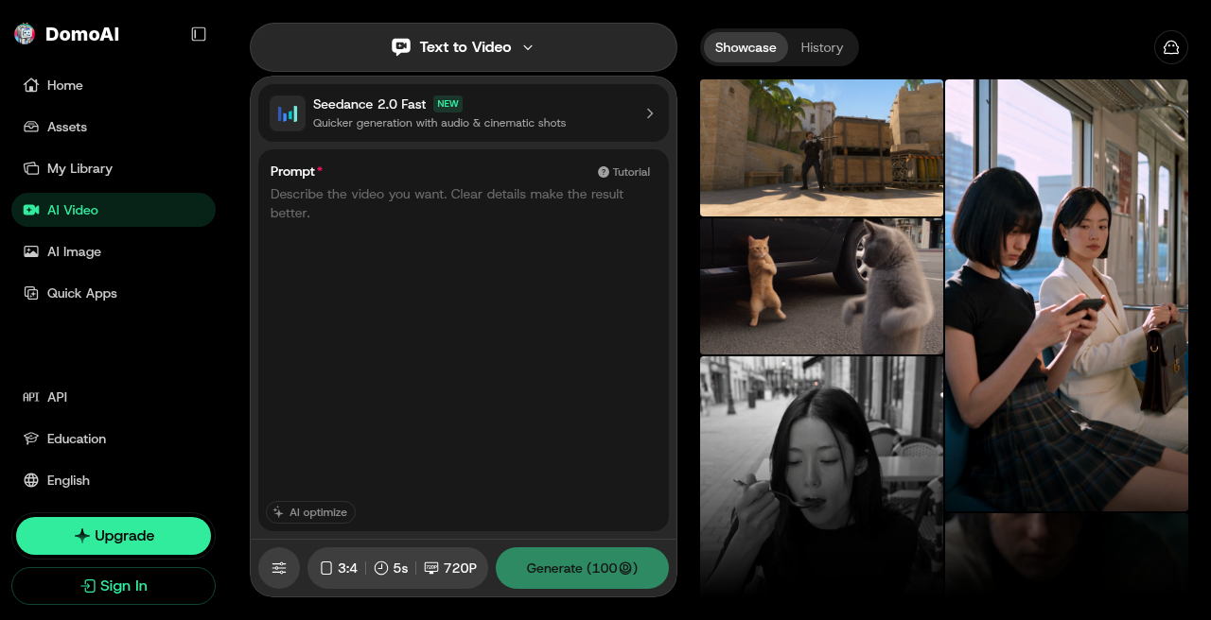
Task: Open the Education page
Action: coord(114,439)
